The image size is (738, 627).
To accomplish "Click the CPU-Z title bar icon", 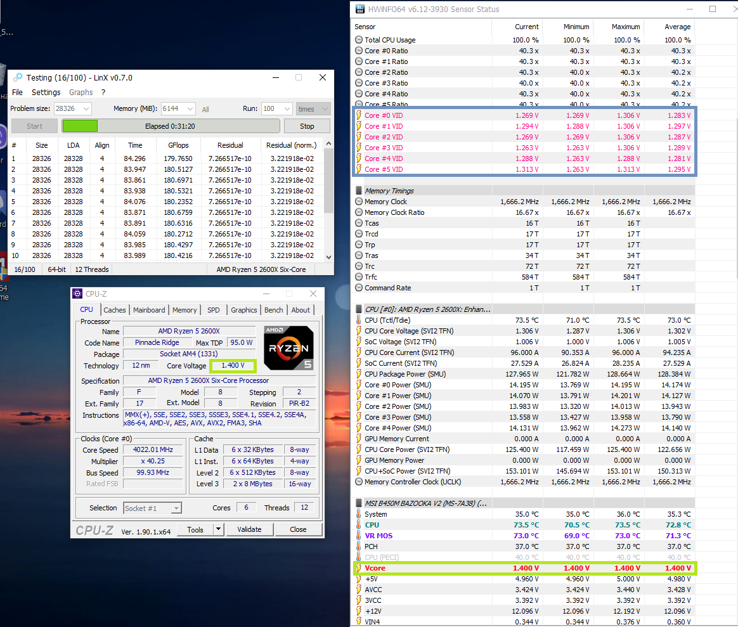I will tap(77, 294).
